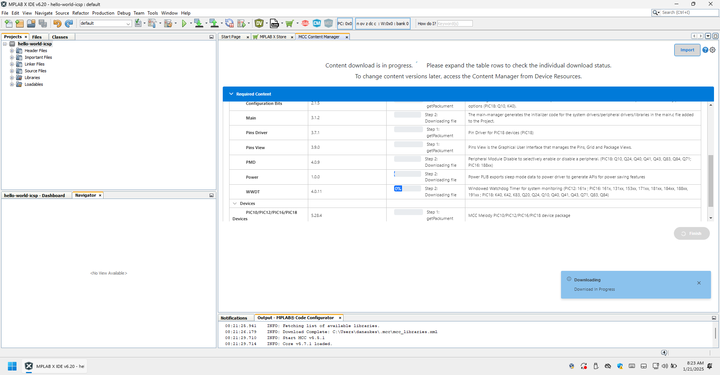The height and width of the screenshot is (375, 720).
Task: Run the main project
Action: (184, 24)
